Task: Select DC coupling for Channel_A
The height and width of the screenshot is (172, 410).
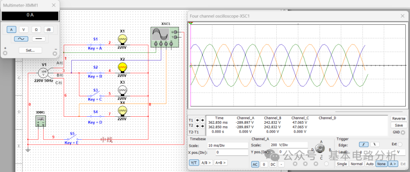Action: tap(273, 164)
